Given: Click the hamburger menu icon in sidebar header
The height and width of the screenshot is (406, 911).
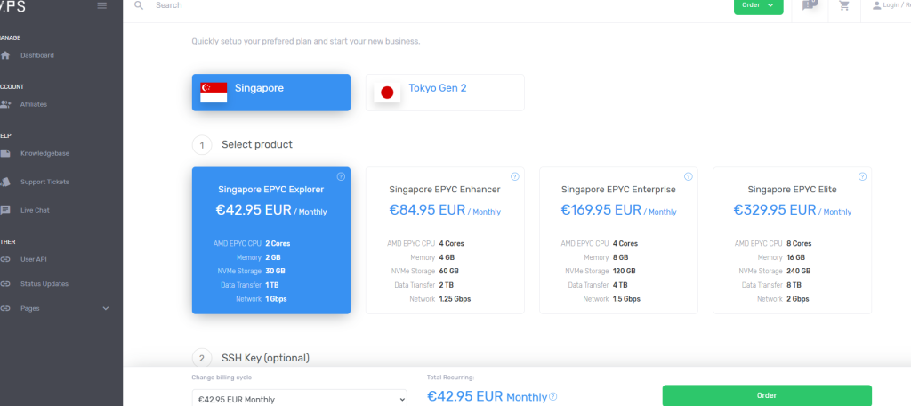Looking at the screenshot, I should pos(102,5).
